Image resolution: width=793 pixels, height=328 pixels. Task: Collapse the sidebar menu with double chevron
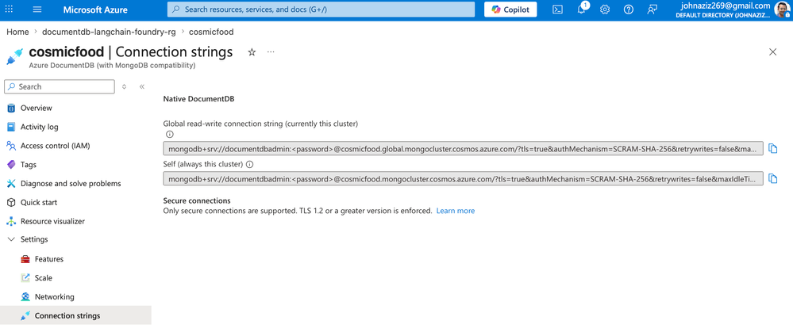(x=142, y=87)
